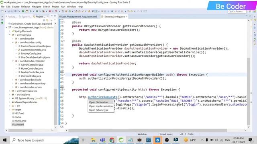Open the Window menu
The image size is (257, 144).
tap(71, 6)
